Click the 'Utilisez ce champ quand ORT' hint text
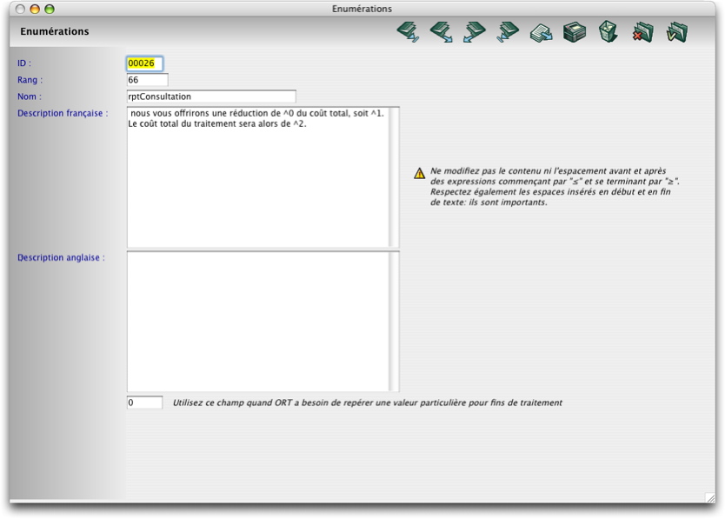This screenshot has width=725, height=519. point(367,403)
